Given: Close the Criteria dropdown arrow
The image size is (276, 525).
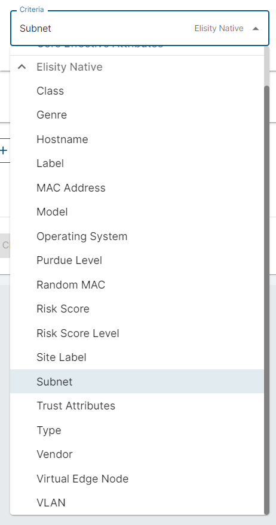Looking at the screenshot, I should pyautogui.click(x=256, y=29).
